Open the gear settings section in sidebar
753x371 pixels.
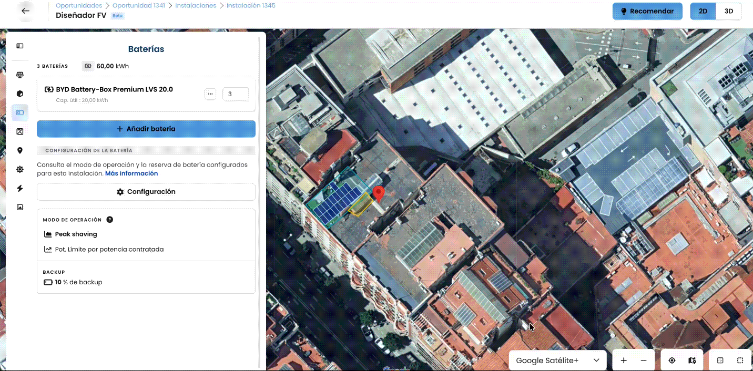click(x=20, y=169)
